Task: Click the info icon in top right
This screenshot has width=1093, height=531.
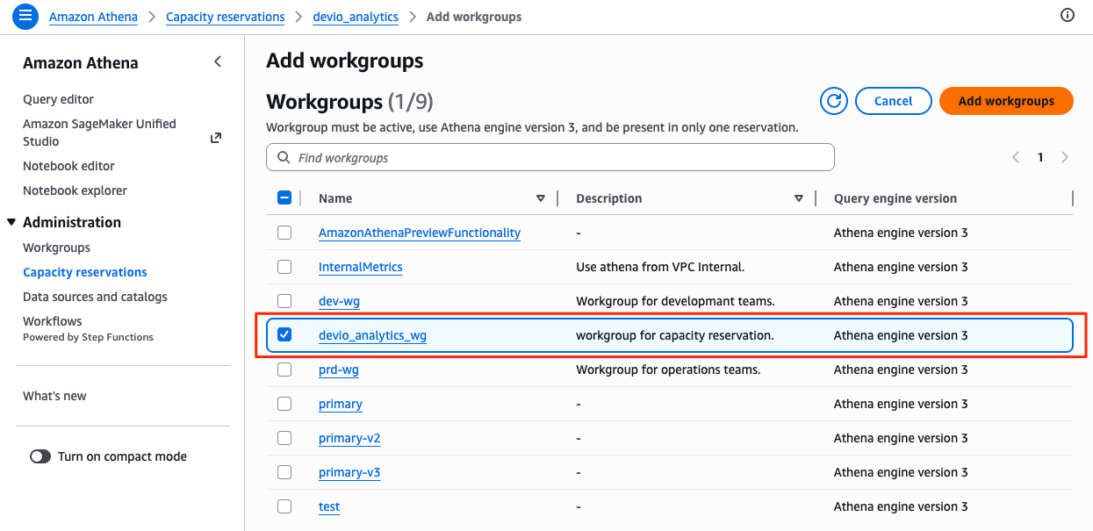Action: click(x=1068, y=16)
